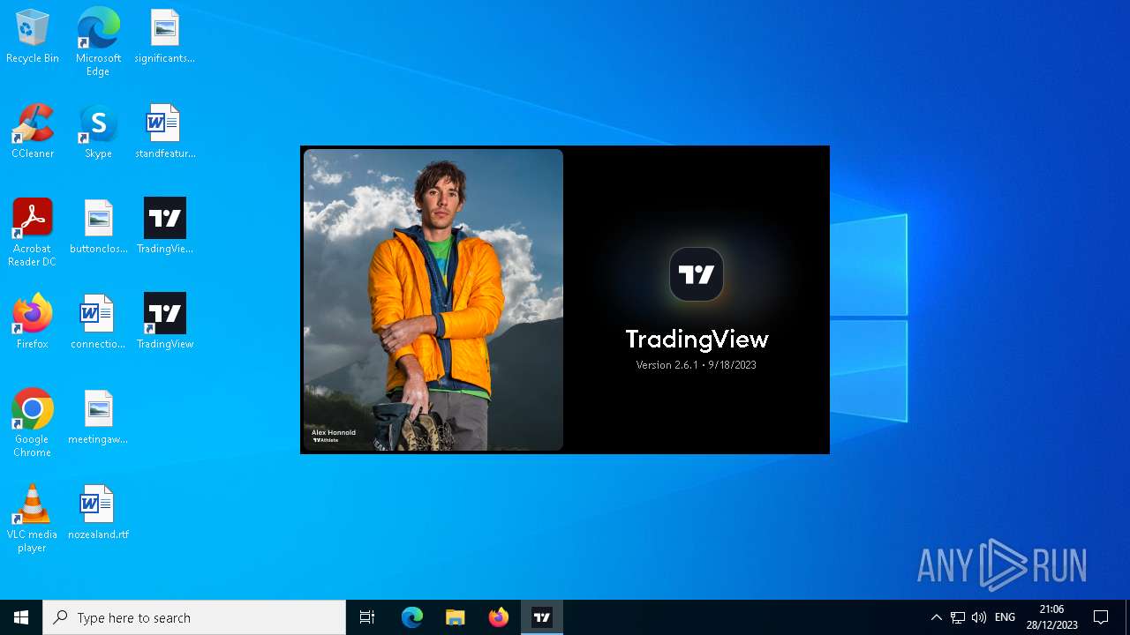Focus the taskbar search box
The width and height of the screenshot is (1130, 635).
(194, 617)
